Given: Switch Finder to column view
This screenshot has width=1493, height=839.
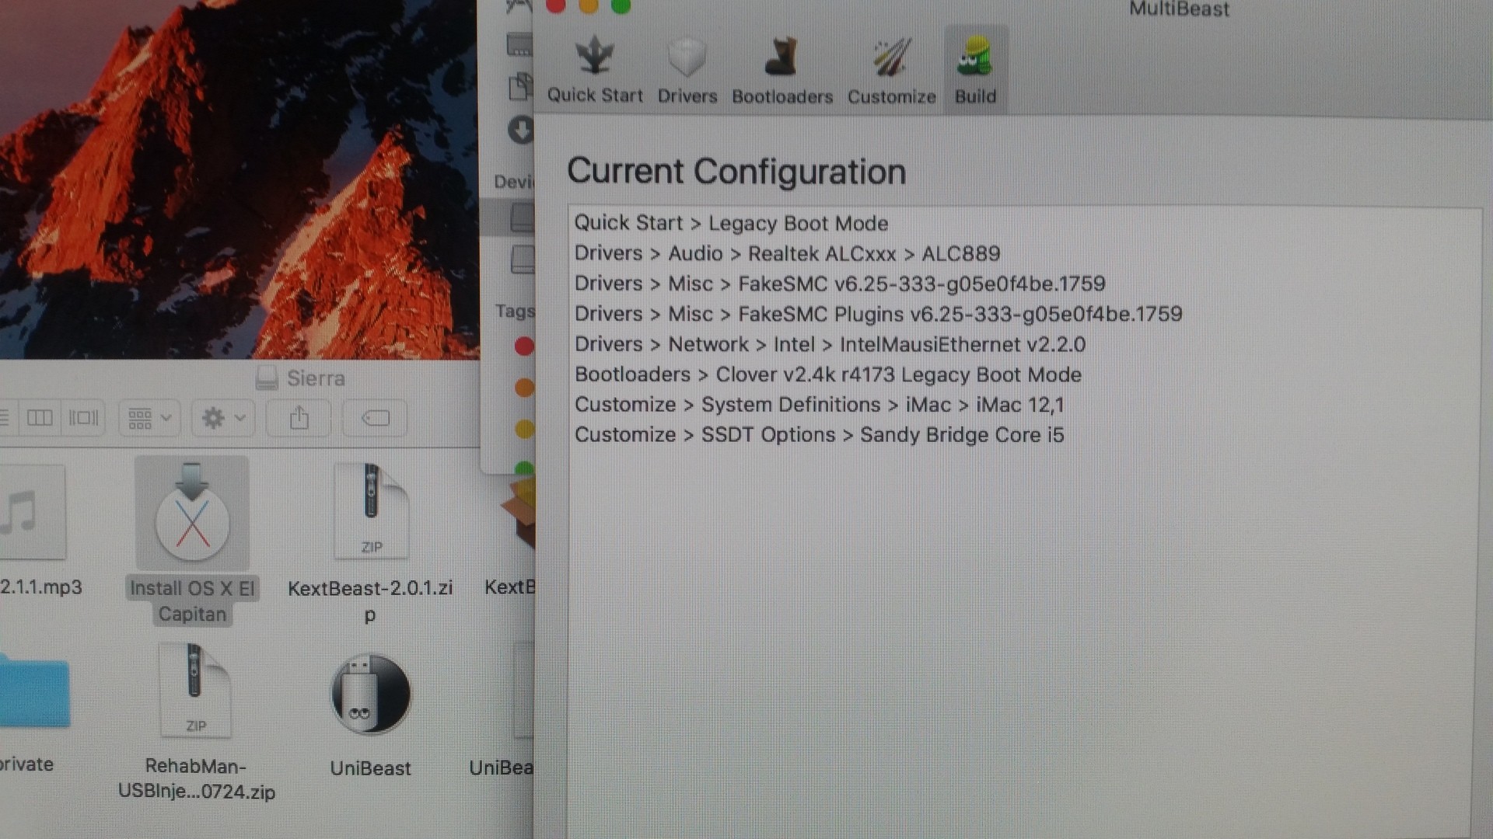Looking at the screenshot, I should pyautogui.click(x=40, y=419).
